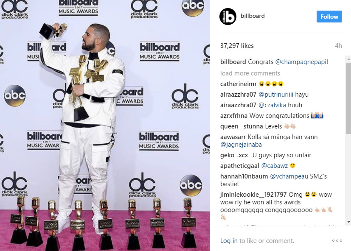Click the Drake awards photo
The height and width of the screenshot is (251, 351).
pos(105,126)
